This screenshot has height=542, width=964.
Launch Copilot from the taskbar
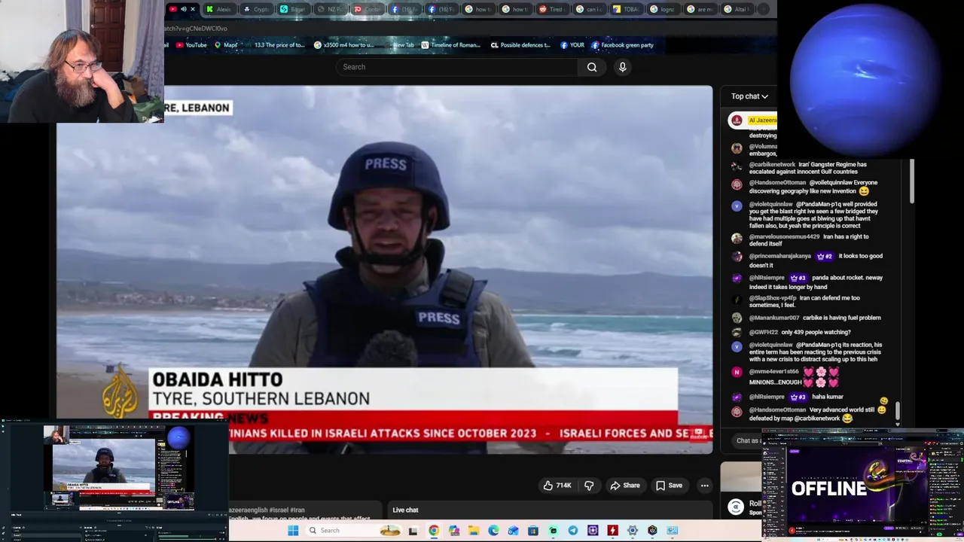pyautogui.click(x=453, y=531)
